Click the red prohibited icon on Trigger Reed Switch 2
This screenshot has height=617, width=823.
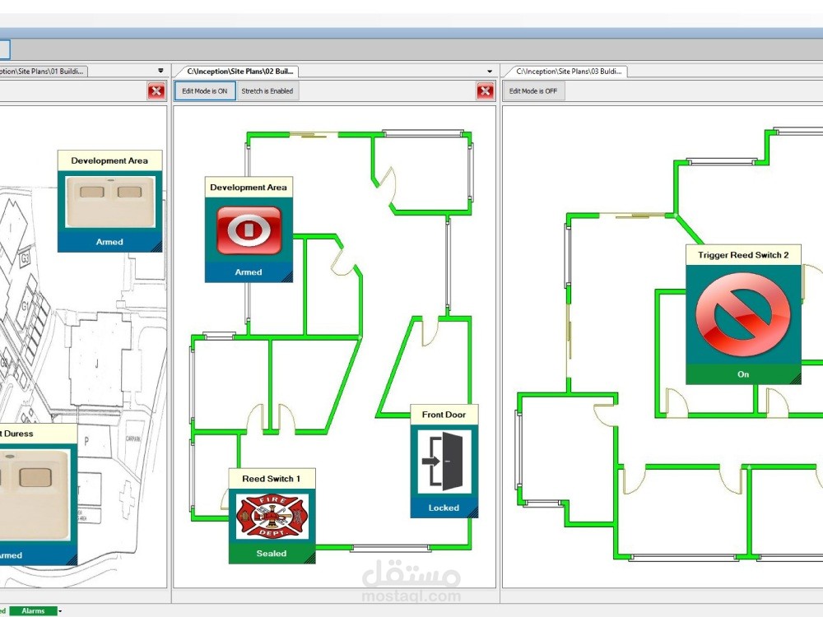(x=743, y=317)
